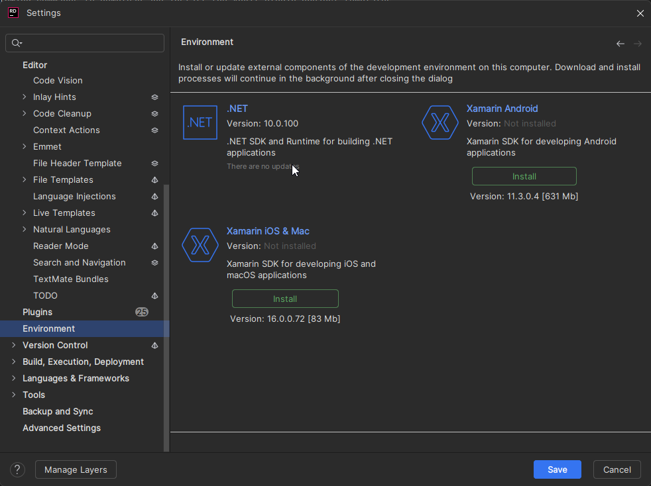651x486 pixels.
Task: Install the Xamarin Android SDK
Action: 524,176
